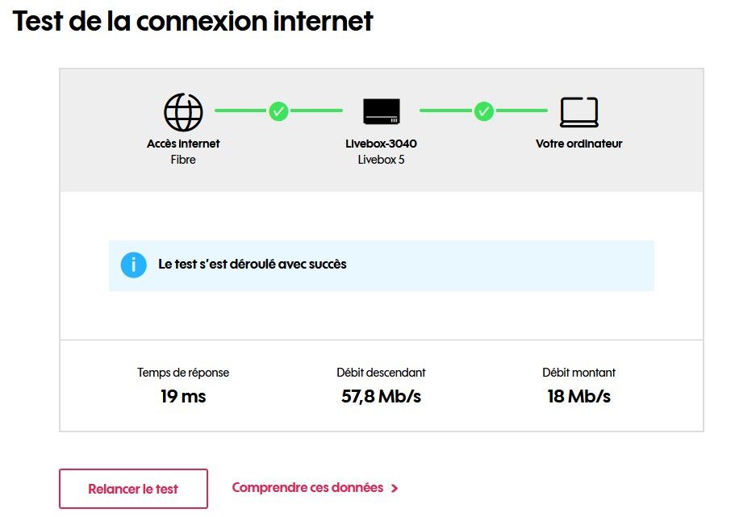This screenshot has width=735, height=517.
Task: Click the Accès internet globe icon
Action: (183, 110)
